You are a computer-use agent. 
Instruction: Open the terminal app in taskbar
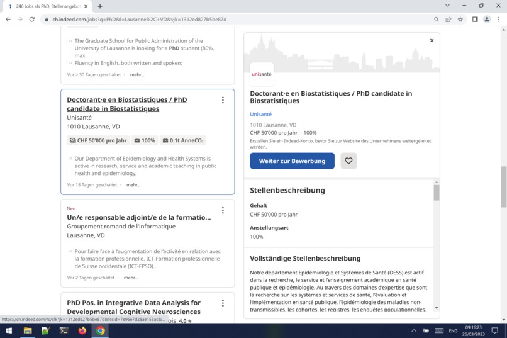(64, 330)
